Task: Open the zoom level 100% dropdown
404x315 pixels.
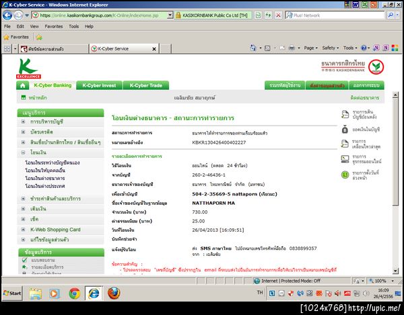Action: [393, 281]
